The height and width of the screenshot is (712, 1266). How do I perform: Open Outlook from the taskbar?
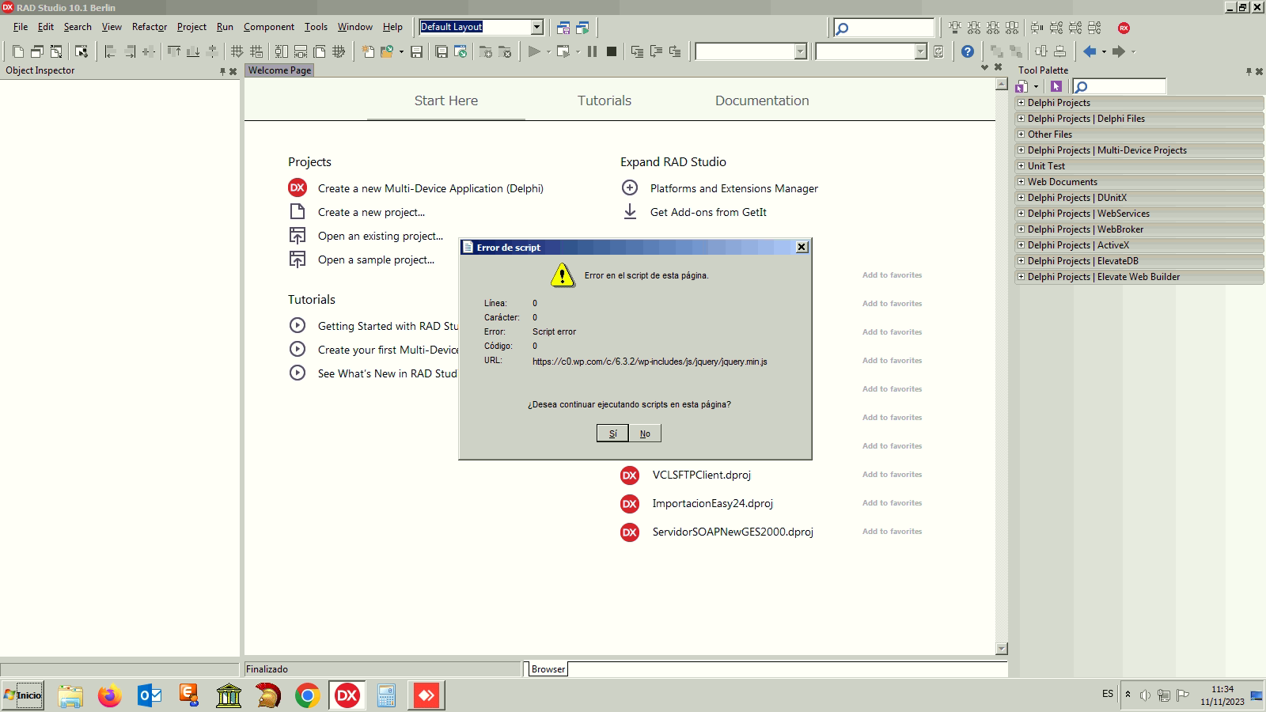pyautogui.click(x=150, y=696)
